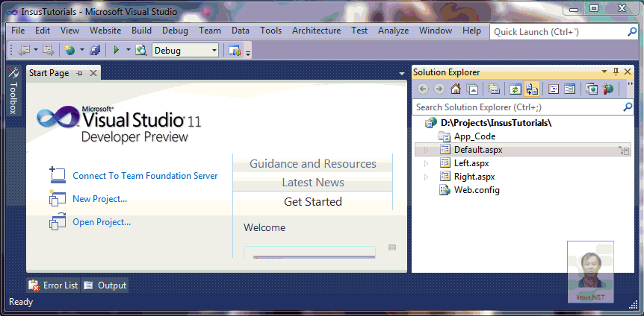This screenshot has width=644, height=316.
Task: Open Navigate Backward history dropdown arrow
Action: coord(36,51)
